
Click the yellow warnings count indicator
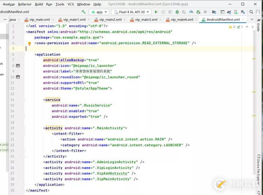232,27
